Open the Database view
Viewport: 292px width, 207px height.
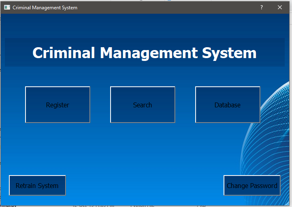[x=228, y=105]
